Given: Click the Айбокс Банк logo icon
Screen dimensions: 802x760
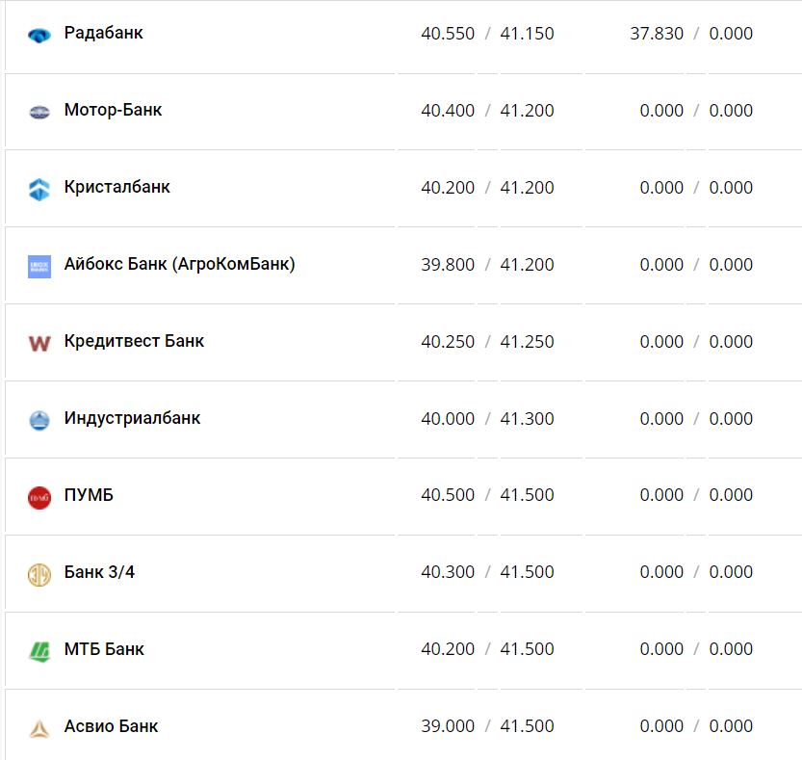Looking at the screenshot, I should (39, 266).
